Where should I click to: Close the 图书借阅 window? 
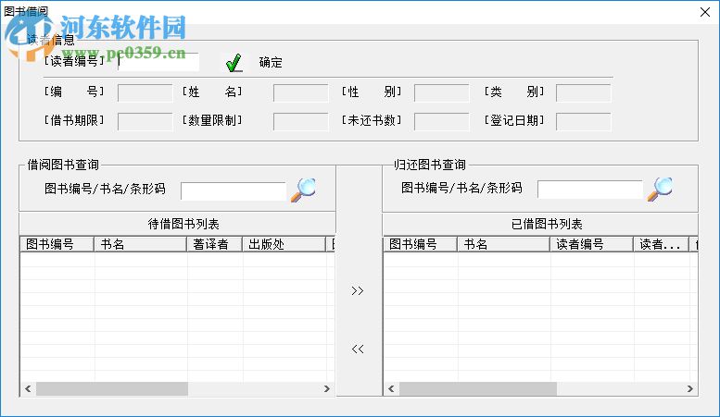click(705, 12)
